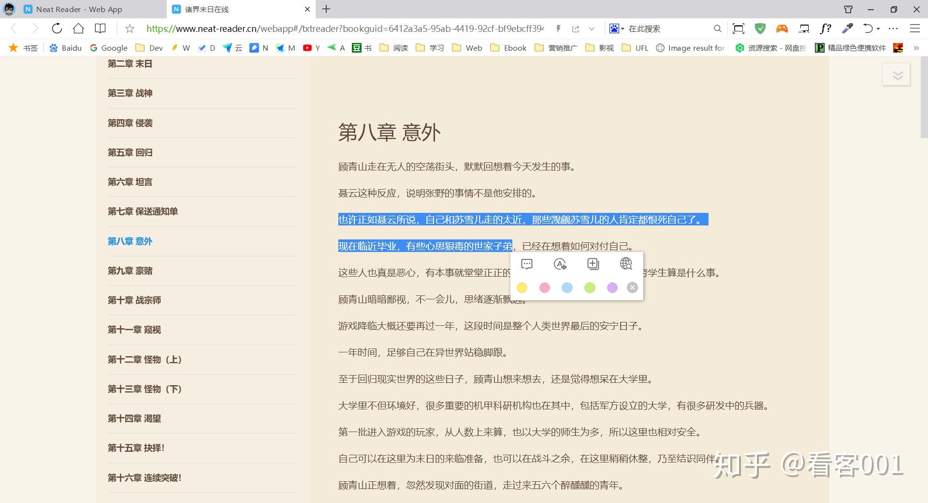Add a note to the highlighted text
The width and height of the screenshot is (928, 503).
click(x=526, y=264)
